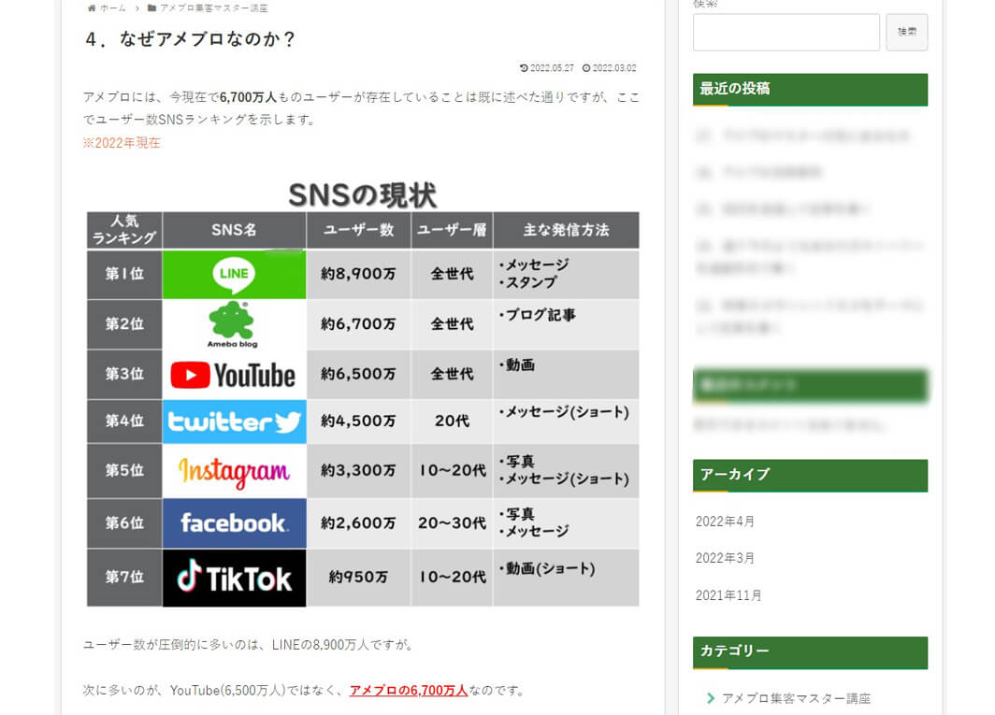The width and height of the screenshot is (995, 715).
Task: Click the ※2022年現在 note text
Action: 122,143
